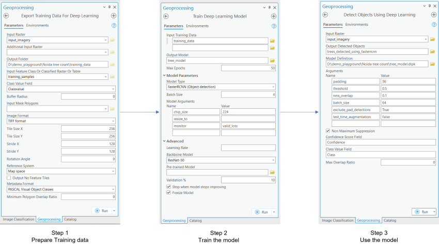
Task: Switch to Environments tab in Train Deep Learning Model
Action: pyautogui.click(x=197, y=26)
